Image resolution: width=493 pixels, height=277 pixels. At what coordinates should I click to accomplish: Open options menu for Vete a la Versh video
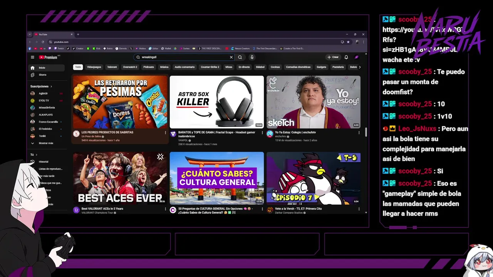click(x=359, y=209)
